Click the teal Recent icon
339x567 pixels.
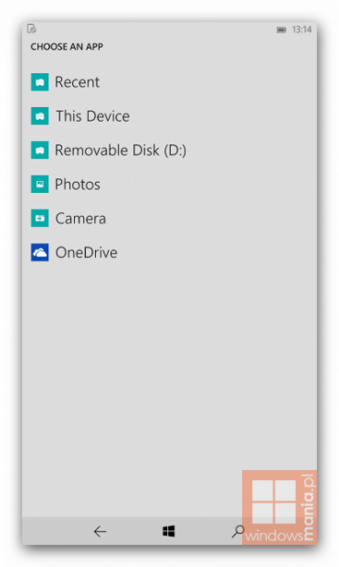point(40,82)
